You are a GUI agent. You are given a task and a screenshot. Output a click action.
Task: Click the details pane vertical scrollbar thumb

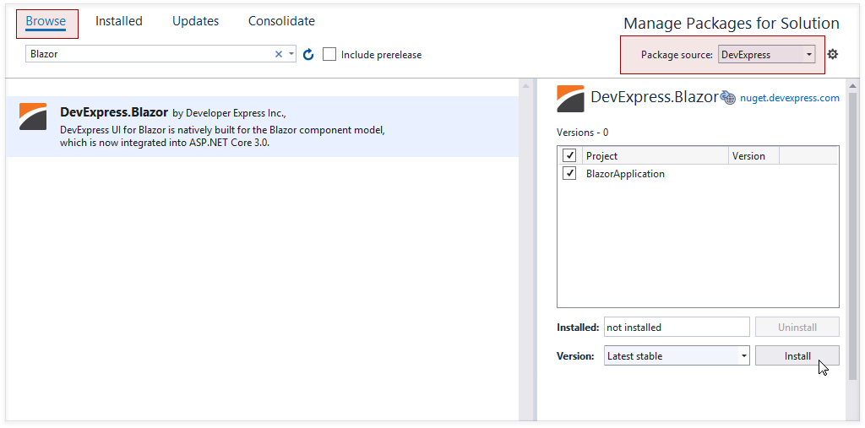[853, 236]
